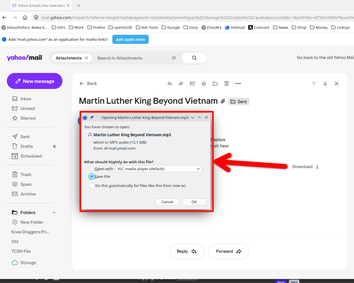Open the Drafts folder in sidebar

pos(27,146)
